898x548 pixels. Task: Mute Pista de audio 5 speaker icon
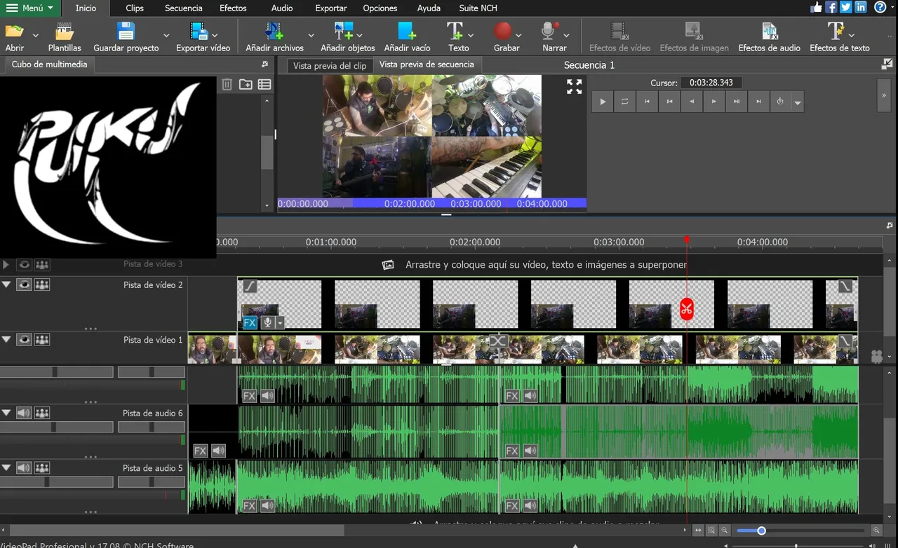(x=24, y=467)
